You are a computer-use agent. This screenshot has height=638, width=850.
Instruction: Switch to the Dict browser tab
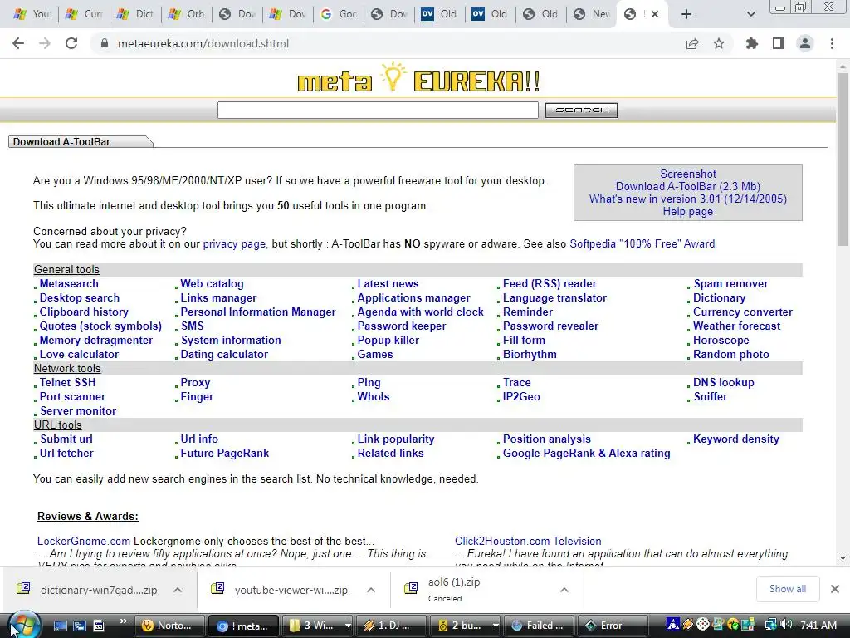coord(136,14)
